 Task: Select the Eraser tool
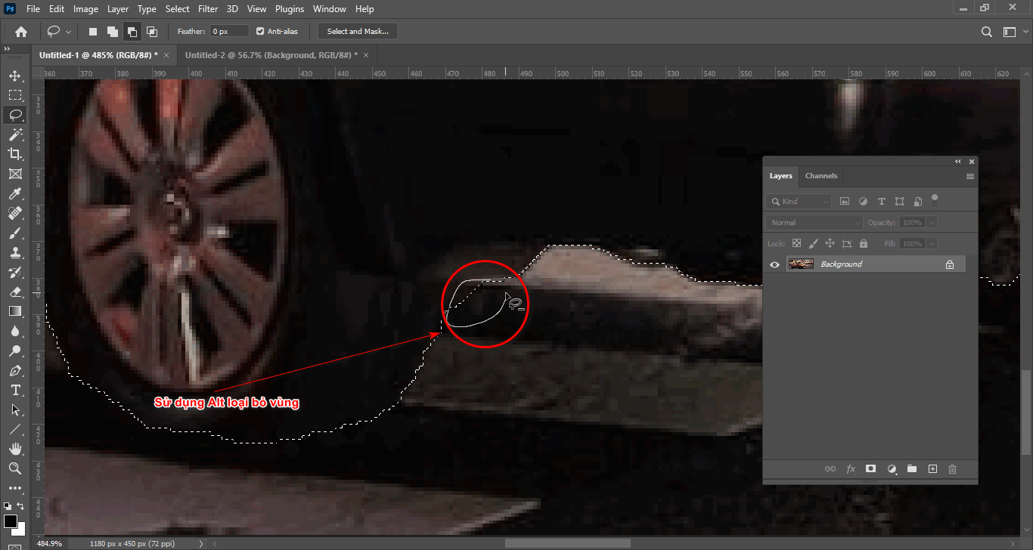15,292
